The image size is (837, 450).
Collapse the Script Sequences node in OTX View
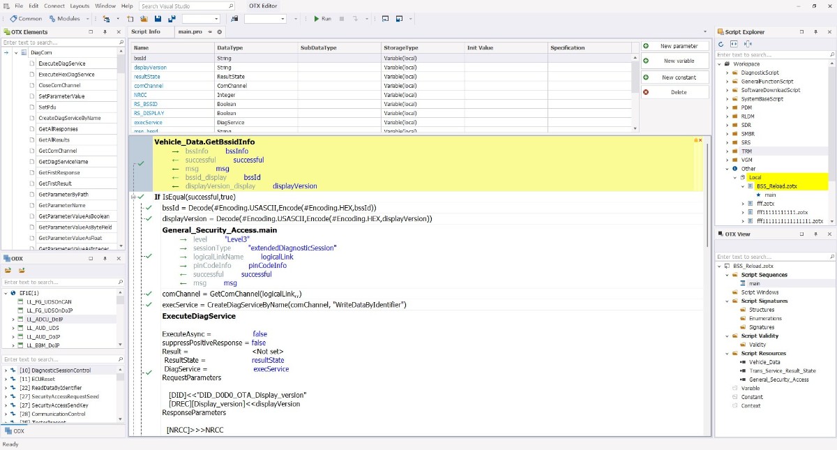click(x=726, y=275)
